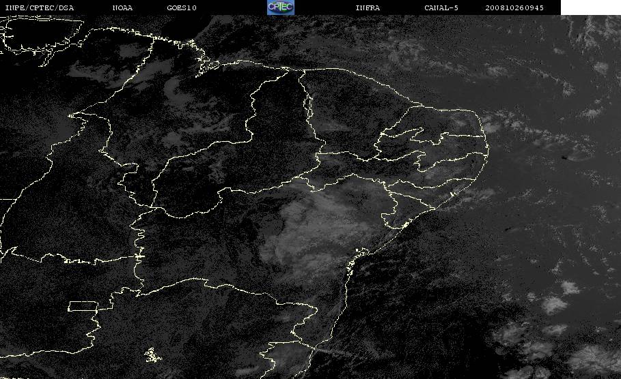The image size is (621, 379).
Task: Click the NOAA label in header
Action: tap(122, 8)
